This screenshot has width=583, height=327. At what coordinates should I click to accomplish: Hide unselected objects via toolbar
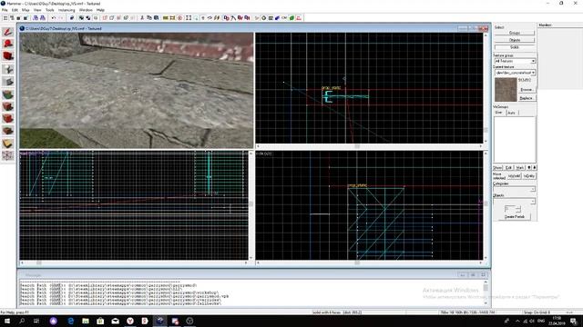(x=112, y=18)
